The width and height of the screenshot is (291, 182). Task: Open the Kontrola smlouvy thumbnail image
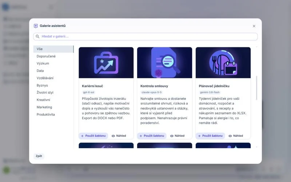tap(165, 63)
